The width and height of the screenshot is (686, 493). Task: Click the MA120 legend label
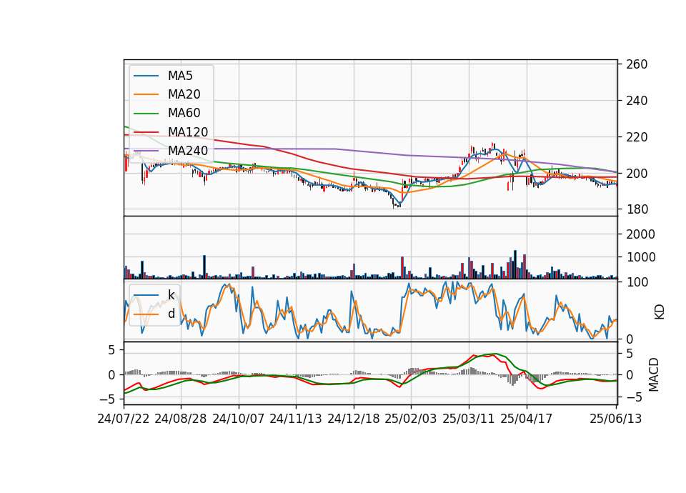click(x=188, y=131)
